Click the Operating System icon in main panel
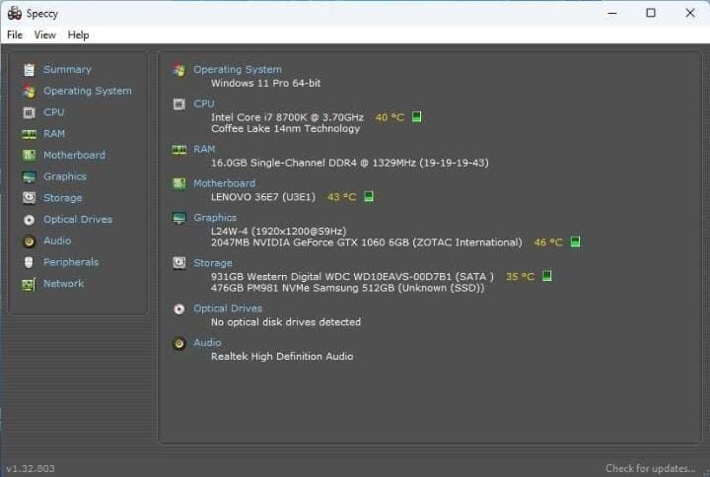 pos(179,70)
